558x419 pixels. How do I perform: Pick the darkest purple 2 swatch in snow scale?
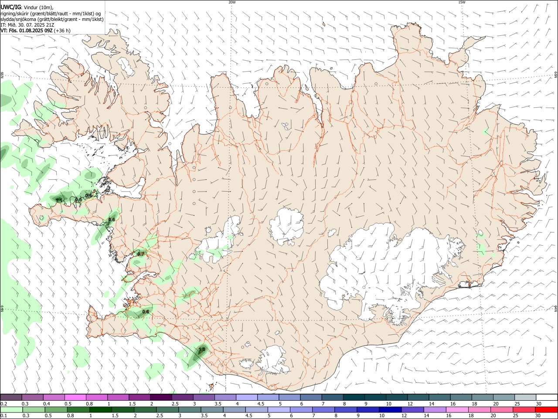tap(161, 397)
